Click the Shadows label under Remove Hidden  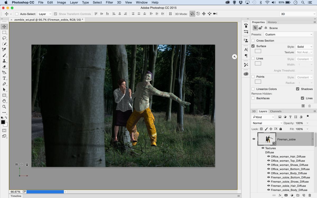(x=307, y=89)
